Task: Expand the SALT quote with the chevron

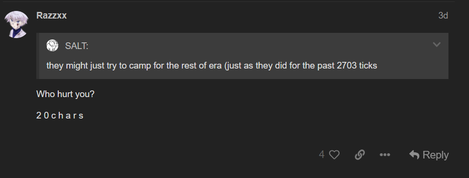Action: coord(437,45)
